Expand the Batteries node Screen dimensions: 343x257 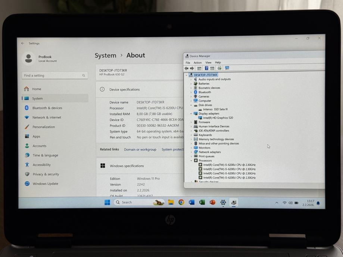(x=191, y=84)
